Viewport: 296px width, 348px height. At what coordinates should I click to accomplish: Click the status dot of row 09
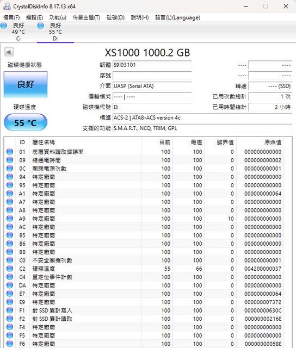coord(10,160)
